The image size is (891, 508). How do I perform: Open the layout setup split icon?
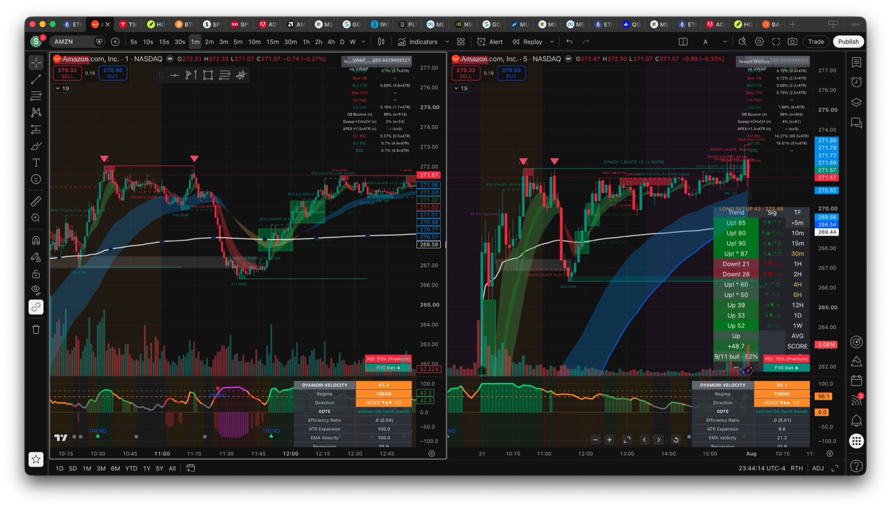(683, 42)
